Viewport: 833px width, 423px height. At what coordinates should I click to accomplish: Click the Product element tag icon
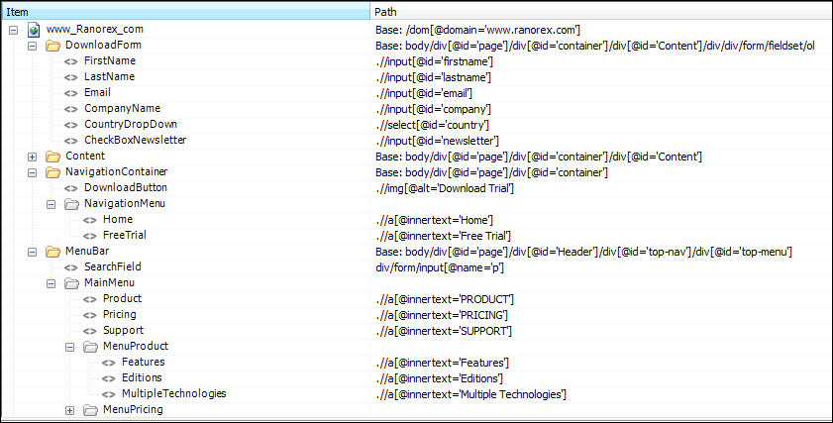pyautogui.click(x=90, y=300)
